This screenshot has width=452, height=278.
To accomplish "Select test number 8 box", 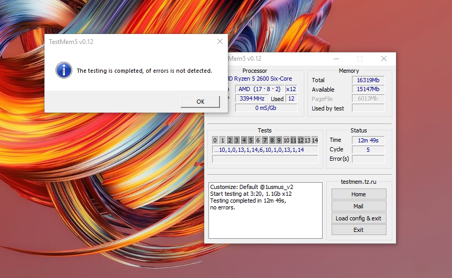I will click(x=272, y=140).
